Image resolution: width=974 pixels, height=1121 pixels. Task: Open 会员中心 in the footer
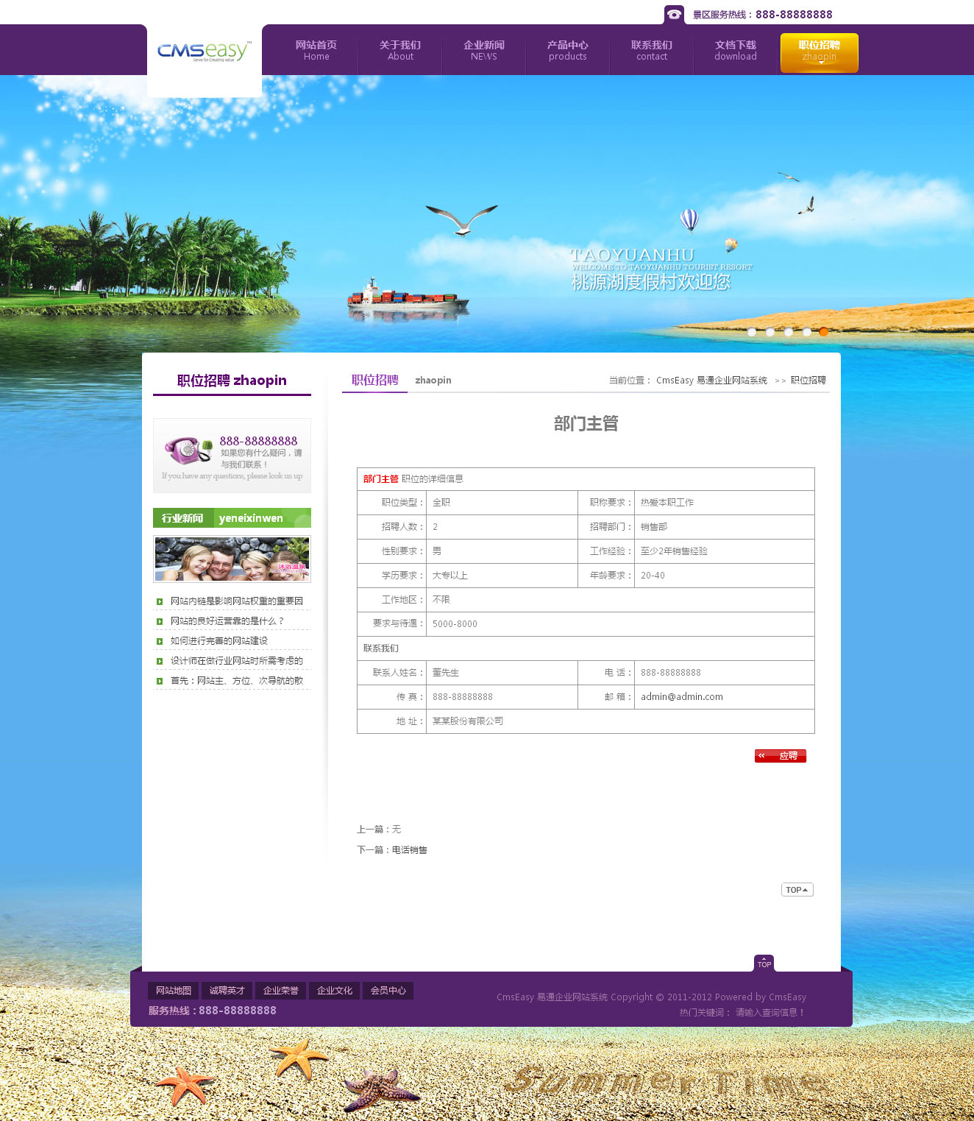(x=388, y=991)
